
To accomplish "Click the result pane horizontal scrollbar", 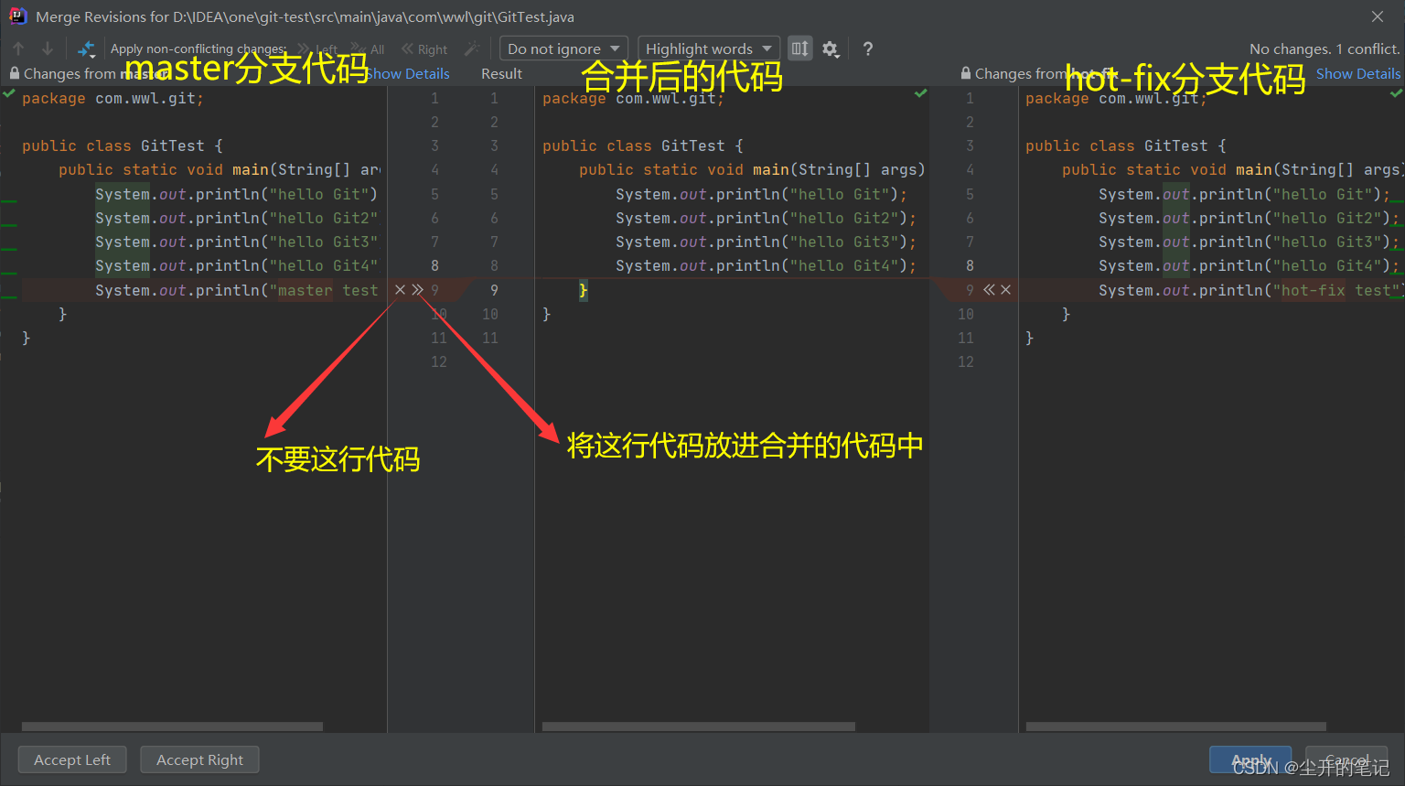I will point(698,726).
